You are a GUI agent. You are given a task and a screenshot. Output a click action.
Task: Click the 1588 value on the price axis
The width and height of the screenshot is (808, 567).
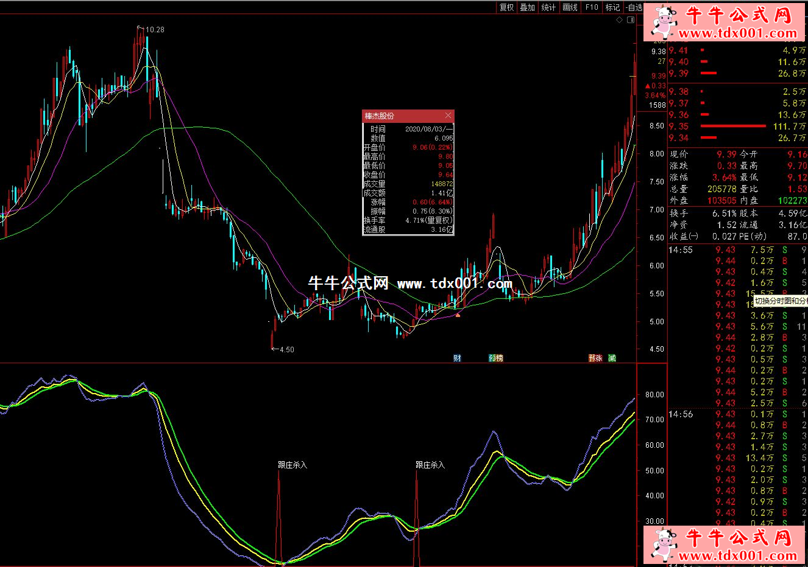click(657, 105)
